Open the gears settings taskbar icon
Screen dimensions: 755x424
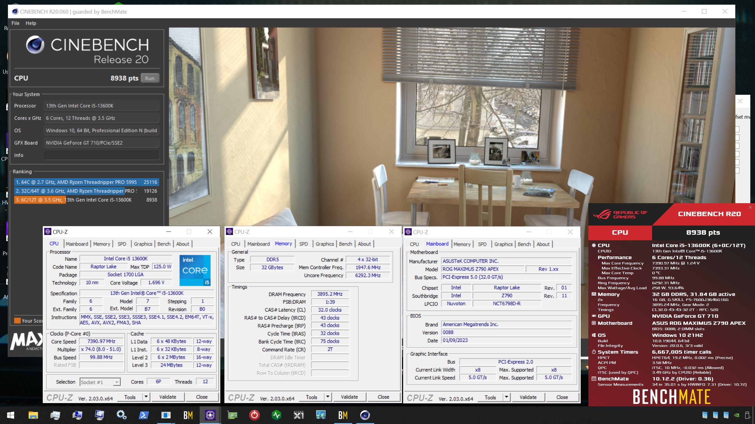pos(122,415)
